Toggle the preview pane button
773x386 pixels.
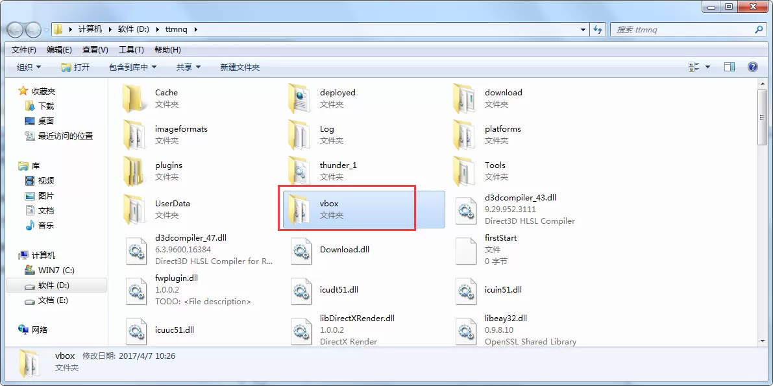point(730,67)
